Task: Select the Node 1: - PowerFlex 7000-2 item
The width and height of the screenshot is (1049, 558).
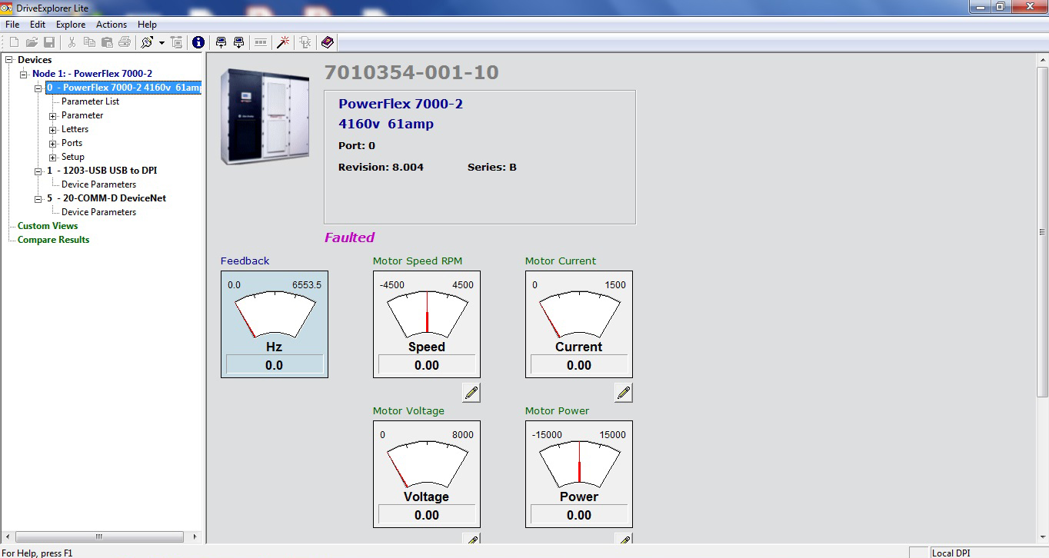Action: [x=92, y=74]
